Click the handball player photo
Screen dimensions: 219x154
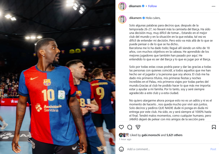tap(58, 77)
